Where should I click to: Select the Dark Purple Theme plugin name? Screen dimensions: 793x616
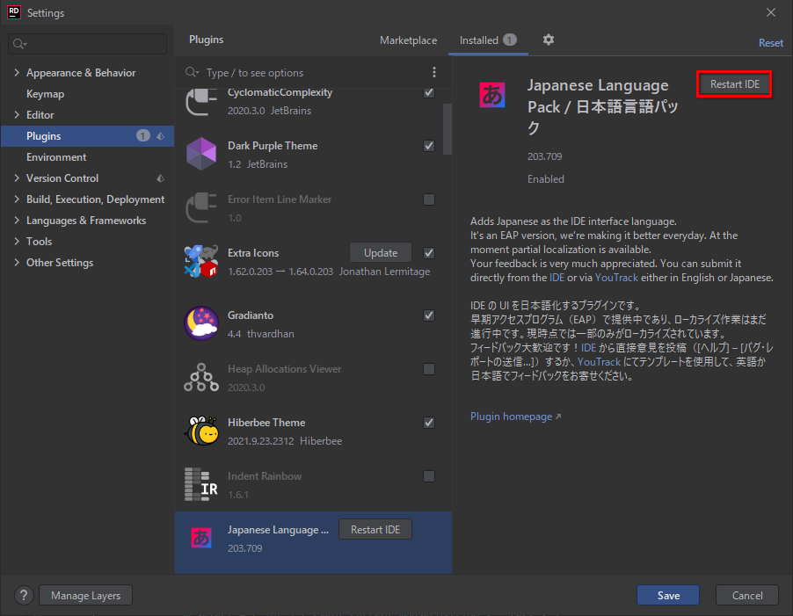273,146
